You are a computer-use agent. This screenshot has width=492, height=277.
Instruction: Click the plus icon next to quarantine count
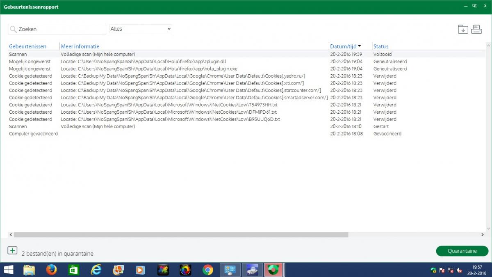(x=12, y=250)
